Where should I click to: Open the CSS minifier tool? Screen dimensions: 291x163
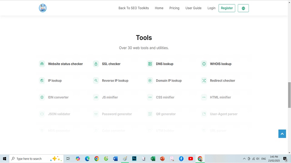(165, 97)
